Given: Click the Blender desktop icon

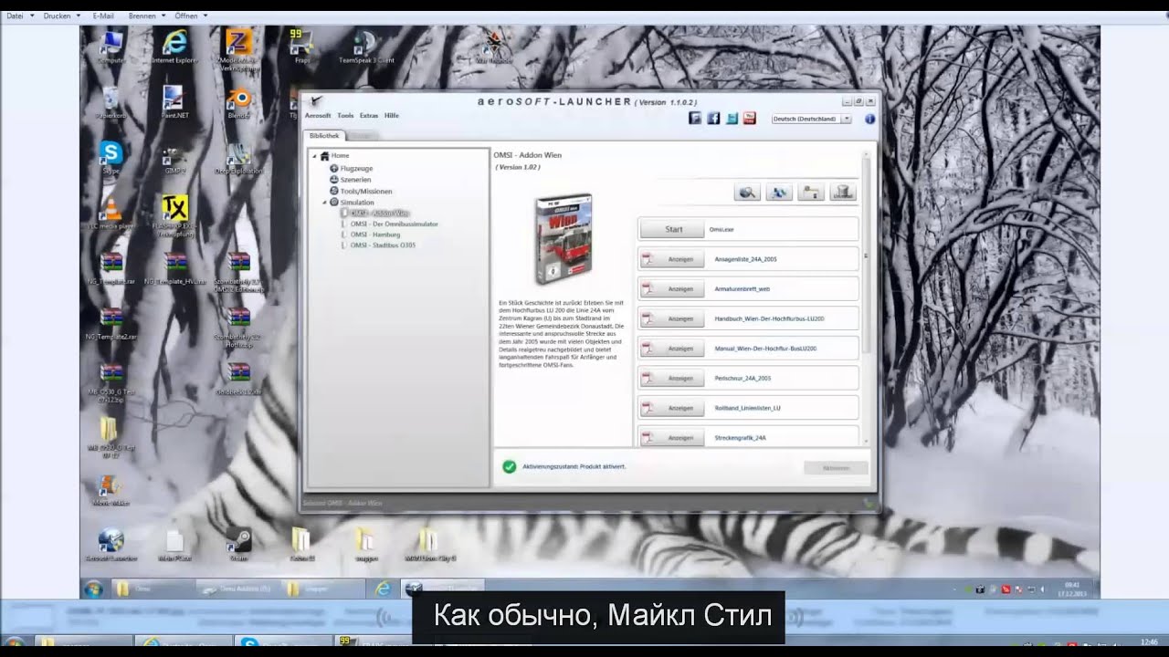Looking at the screenshot, I should [238, 102].
